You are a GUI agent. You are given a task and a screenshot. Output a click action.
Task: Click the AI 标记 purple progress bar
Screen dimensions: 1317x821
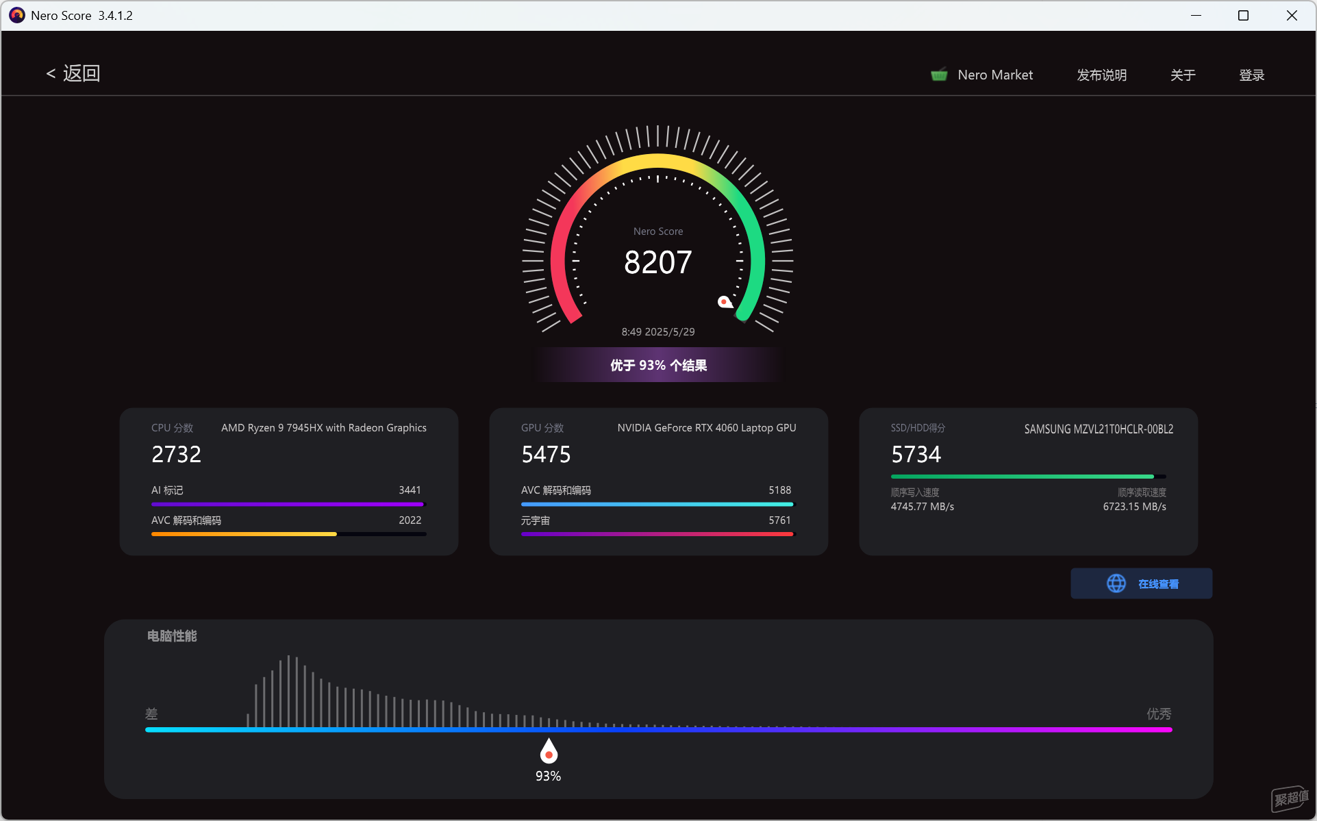(x=288, y=504)
